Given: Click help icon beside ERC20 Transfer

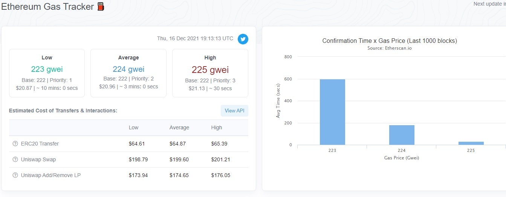Looking at the screenshot, I should pyautogui.click(x=15, y=144).
